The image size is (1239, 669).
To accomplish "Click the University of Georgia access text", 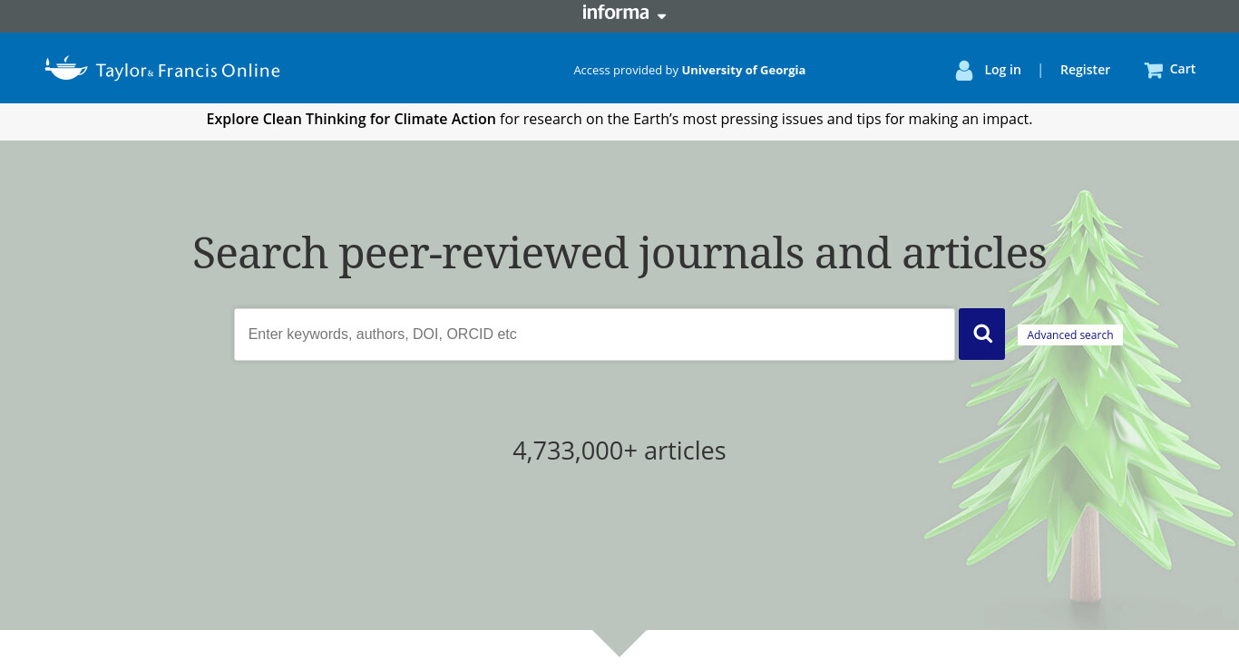I will [x=743, y=70].
